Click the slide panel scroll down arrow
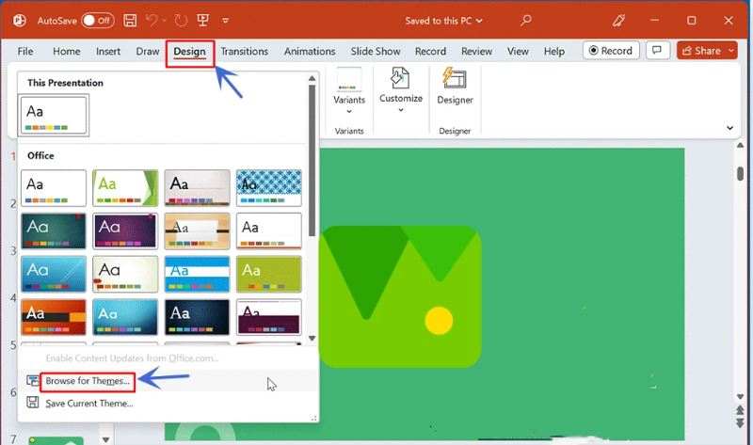Viewport: 753px width, 445px height. click(x=105, y=439)
